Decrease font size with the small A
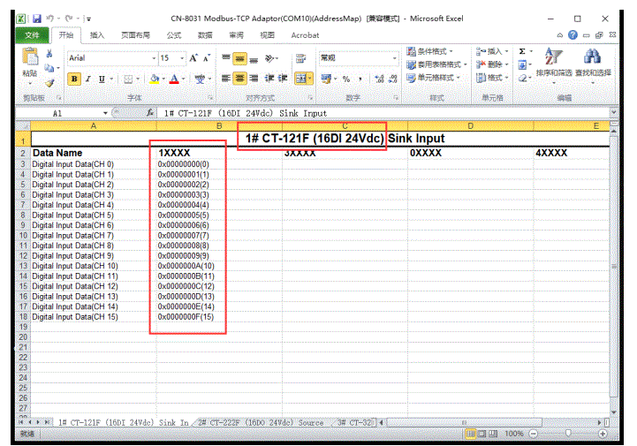The image size is (637, 446). (207, 58)
